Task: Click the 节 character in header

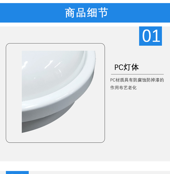Action: [103, 13]
